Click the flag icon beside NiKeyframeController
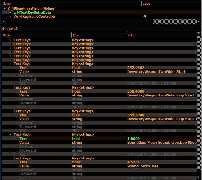The width and height of the screenshot is (202, 180). (x=145, y=16)
